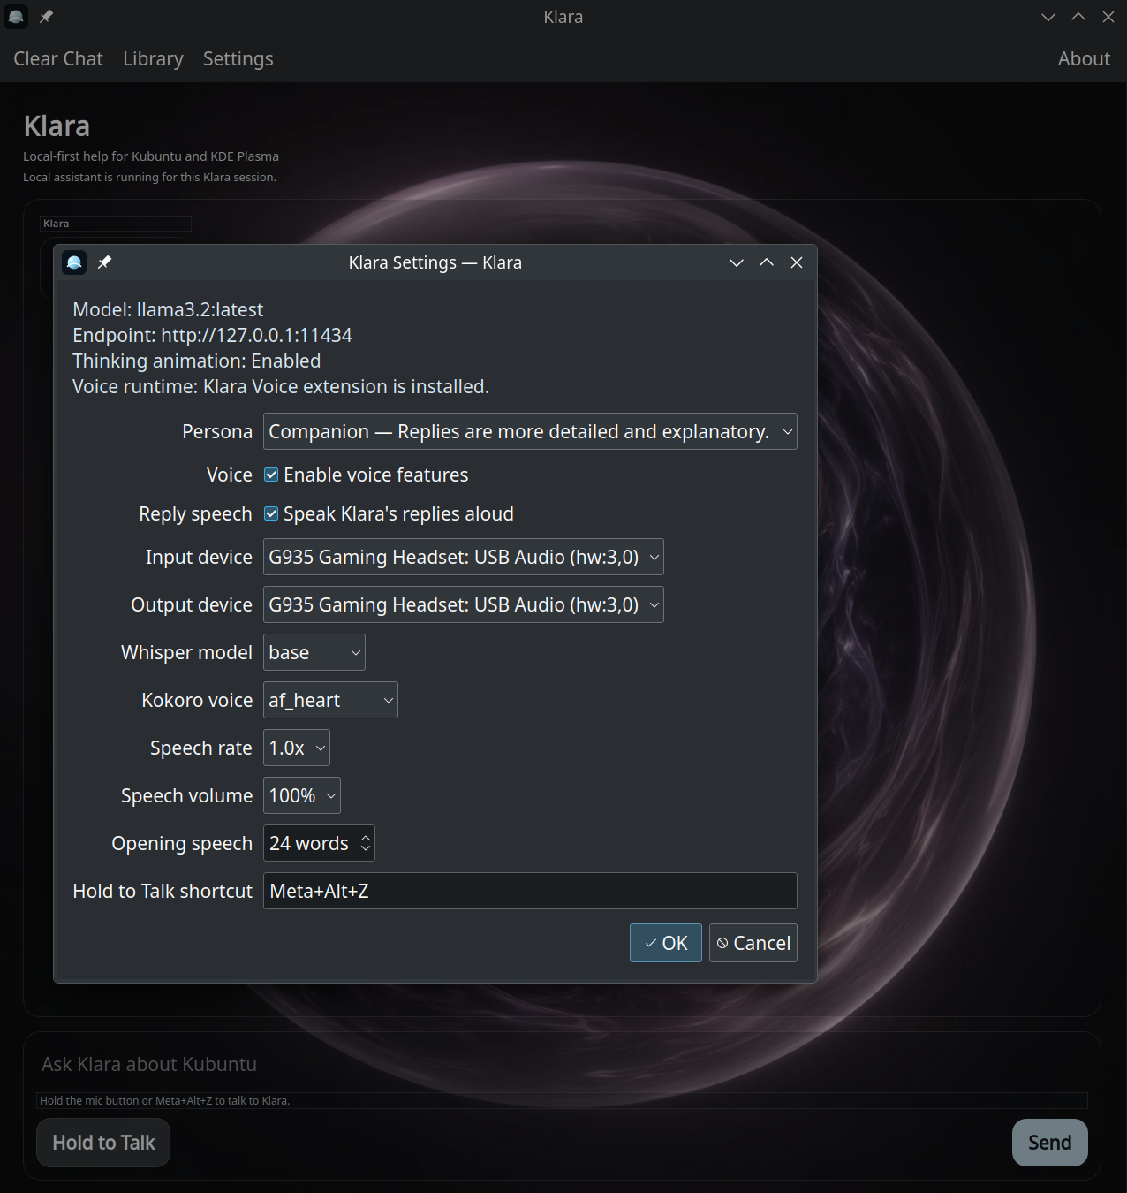Open the Input device dropdown
The width and height of the screenshot is (1127, 1193).
(x=464, y=557)
